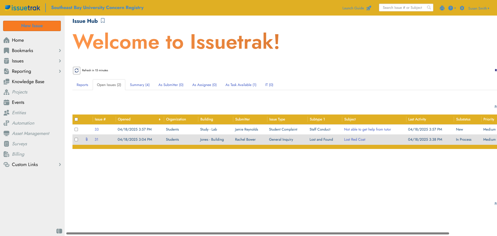Switch to the Reports tab

(x=82, y=85)
